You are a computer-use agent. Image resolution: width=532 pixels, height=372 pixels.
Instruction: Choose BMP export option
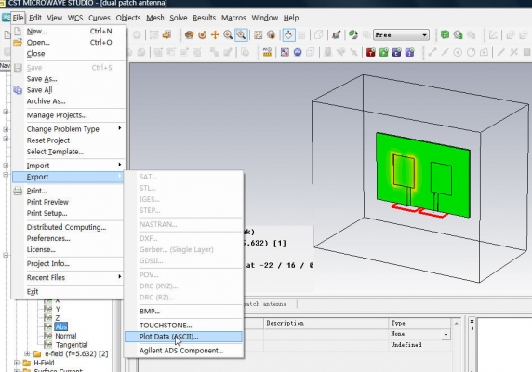183,312
